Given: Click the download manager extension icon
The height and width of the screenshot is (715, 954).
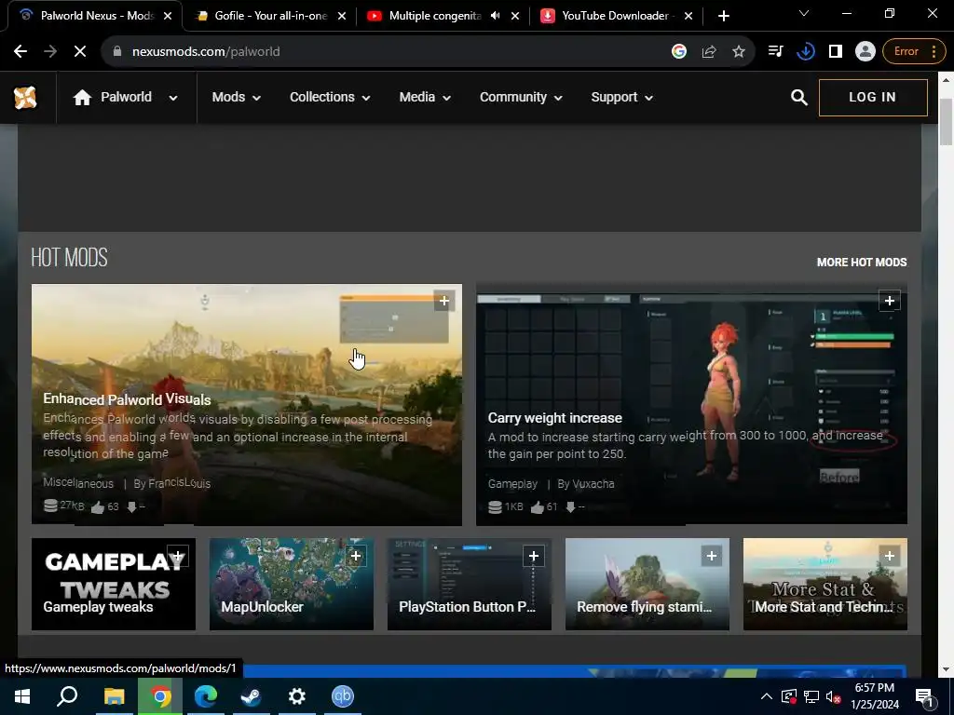Looking at the screenshot, I should pyautogui.click(x=806, y=52).
